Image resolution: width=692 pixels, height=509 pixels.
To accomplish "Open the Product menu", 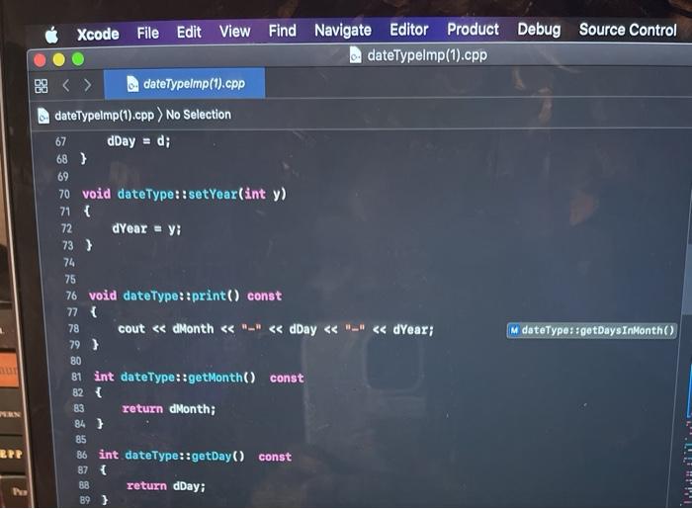I will pyautogui.click(x=474, y=29).
